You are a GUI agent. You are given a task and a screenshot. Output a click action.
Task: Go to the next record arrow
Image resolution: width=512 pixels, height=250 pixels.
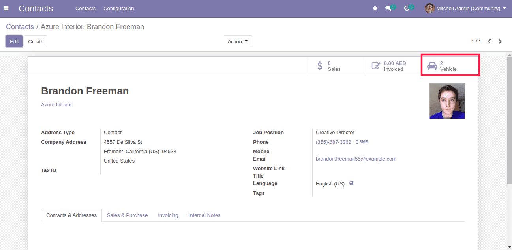[500, 41]
